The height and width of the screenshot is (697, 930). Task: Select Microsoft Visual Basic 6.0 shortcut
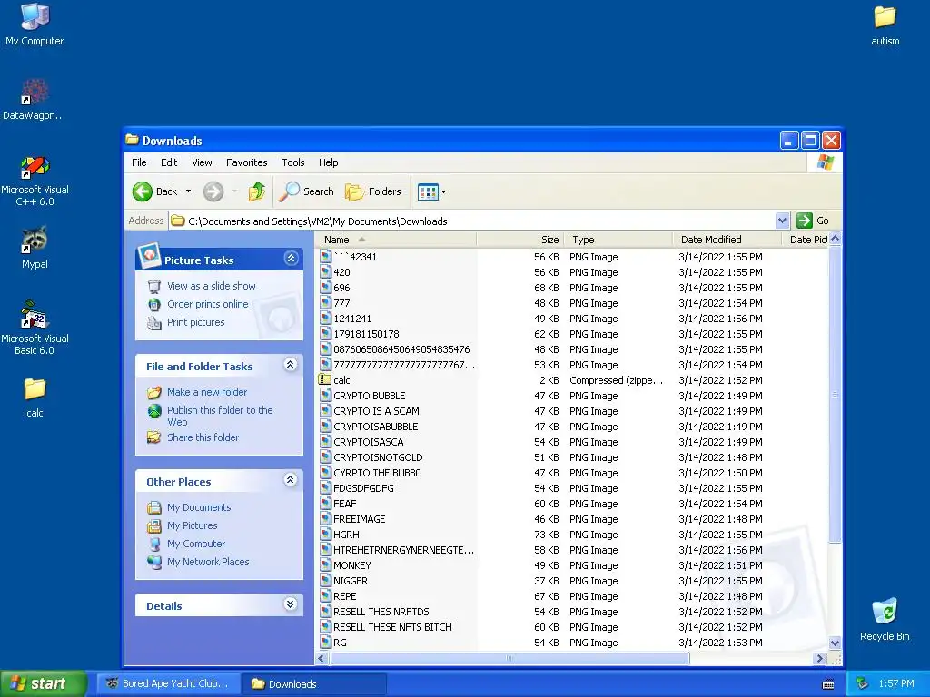(x=35, y=328)
